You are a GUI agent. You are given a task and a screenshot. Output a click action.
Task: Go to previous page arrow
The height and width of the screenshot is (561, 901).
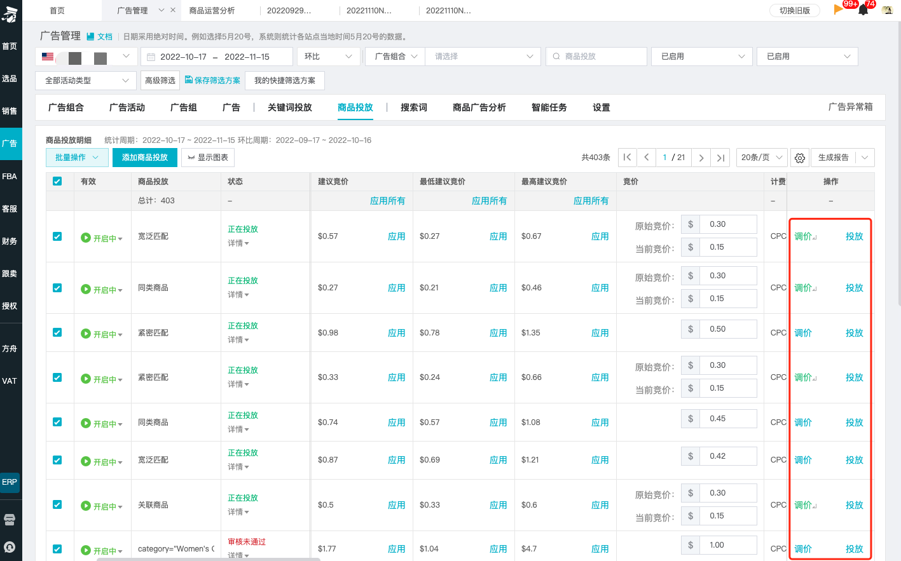[647, 158]
